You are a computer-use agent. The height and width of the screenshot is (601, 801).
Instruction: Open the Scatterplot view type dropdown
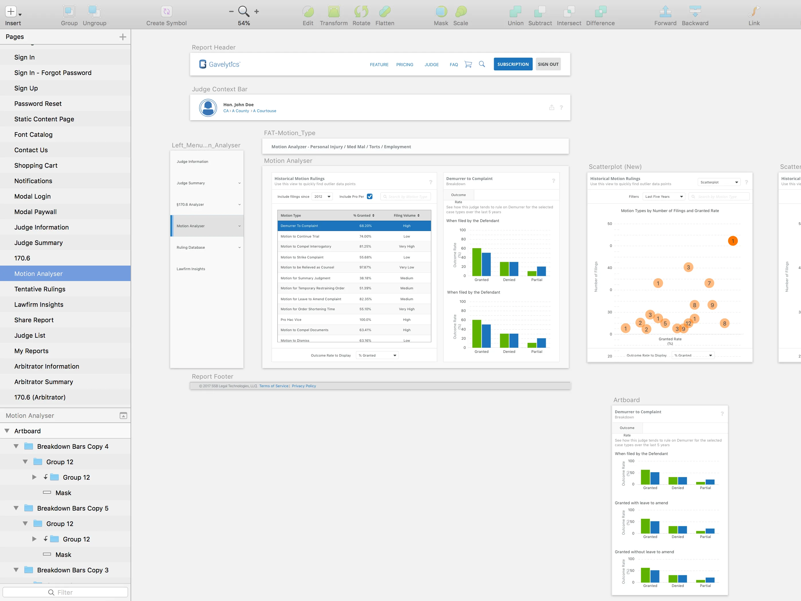[x=719, y=182]
